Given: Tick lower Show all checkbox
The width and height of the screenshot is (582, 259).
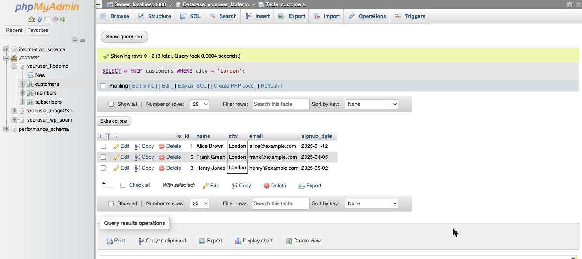Looking at the screenshot, I should coord(111,203).
